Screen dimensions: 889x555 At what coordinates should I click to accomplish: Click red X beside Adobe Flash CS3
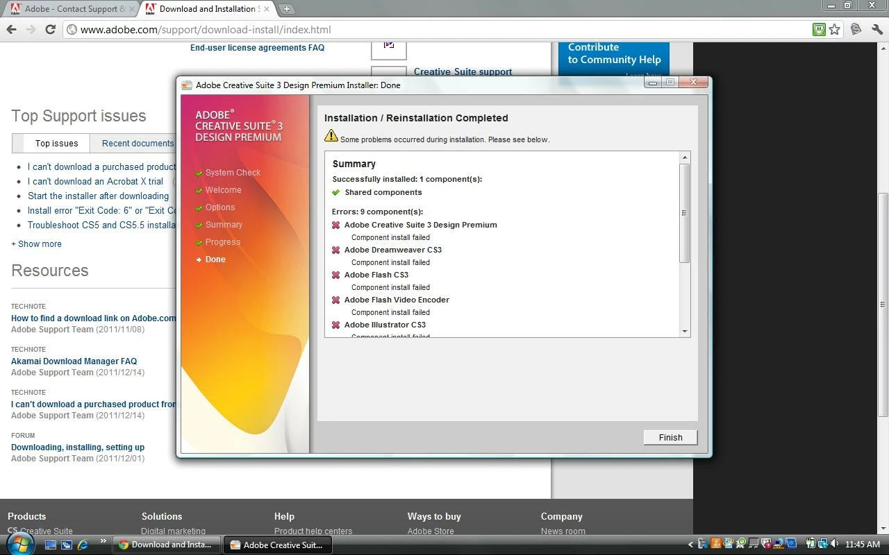tap(336, 275)
